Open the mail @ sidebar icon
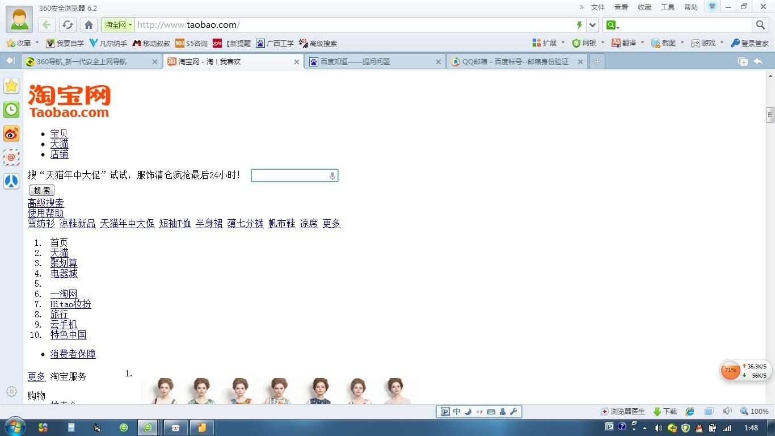Image resolution: width=775 pixels, height=436 pixels. pos(11,157)
